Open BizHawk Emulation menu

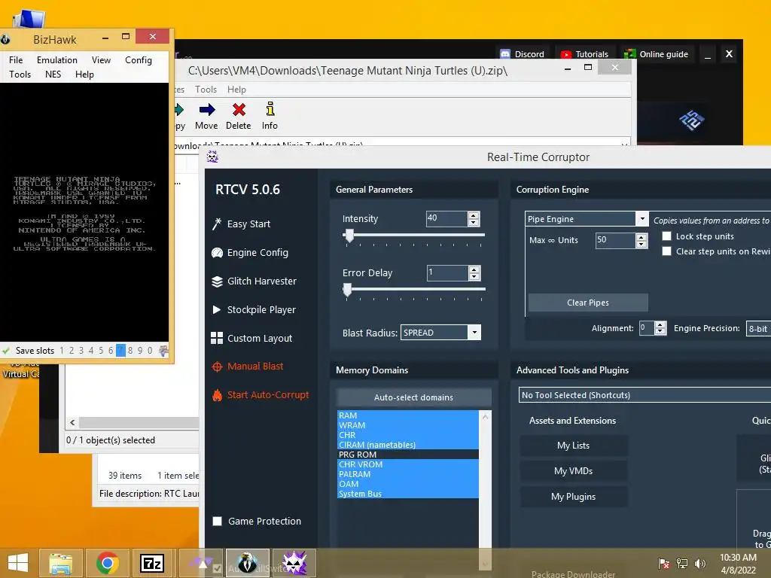57,60
